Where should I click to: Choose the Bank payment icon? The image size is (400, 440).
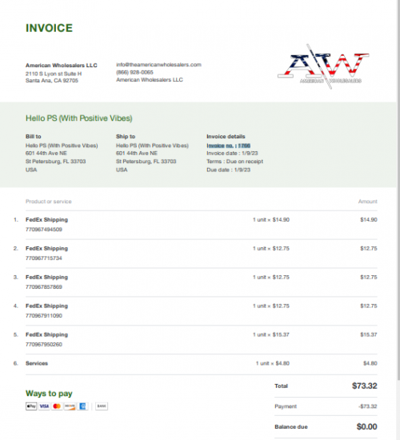tap(102, 406)
